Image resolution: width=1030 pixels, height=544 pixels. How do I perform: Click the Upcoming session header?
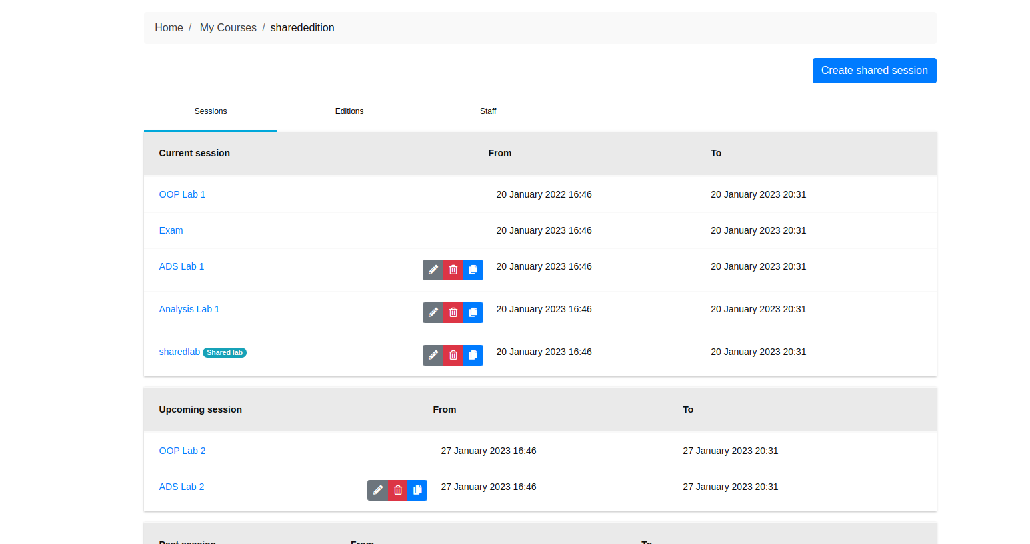point(200,409)
